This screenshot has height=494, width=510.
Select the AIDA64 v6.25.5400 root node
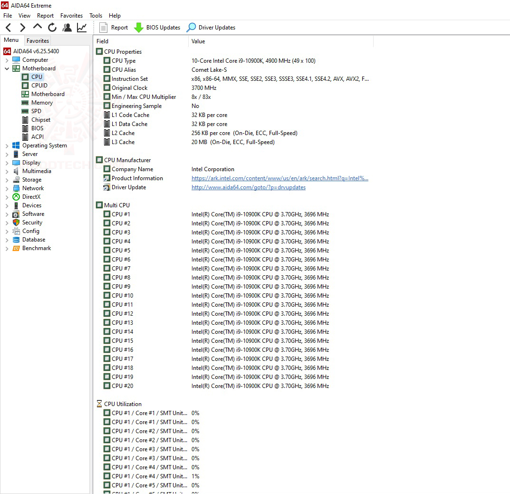click(31, 51)
